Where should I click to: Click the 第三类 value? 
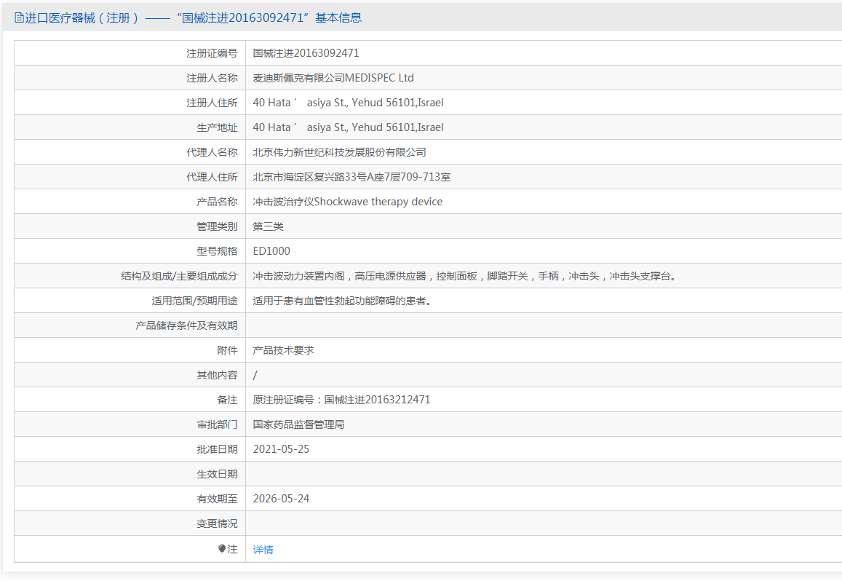coord(268,226)
